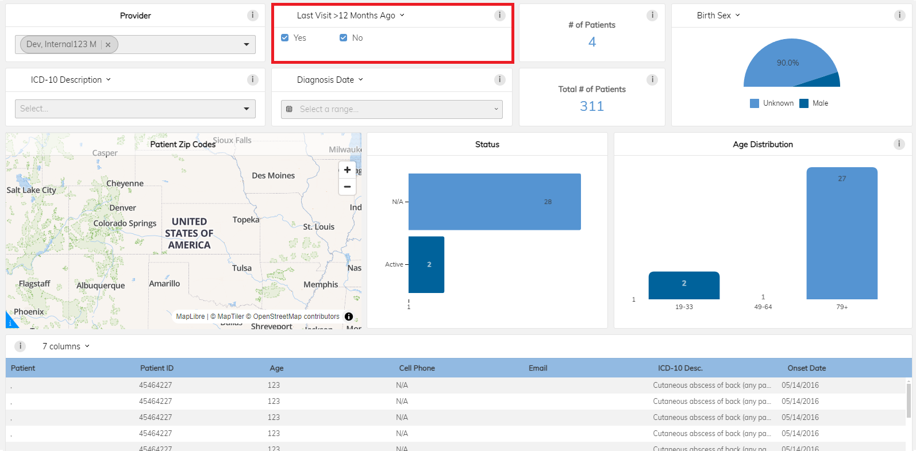Zoom out on the patient zip code map

347,187
